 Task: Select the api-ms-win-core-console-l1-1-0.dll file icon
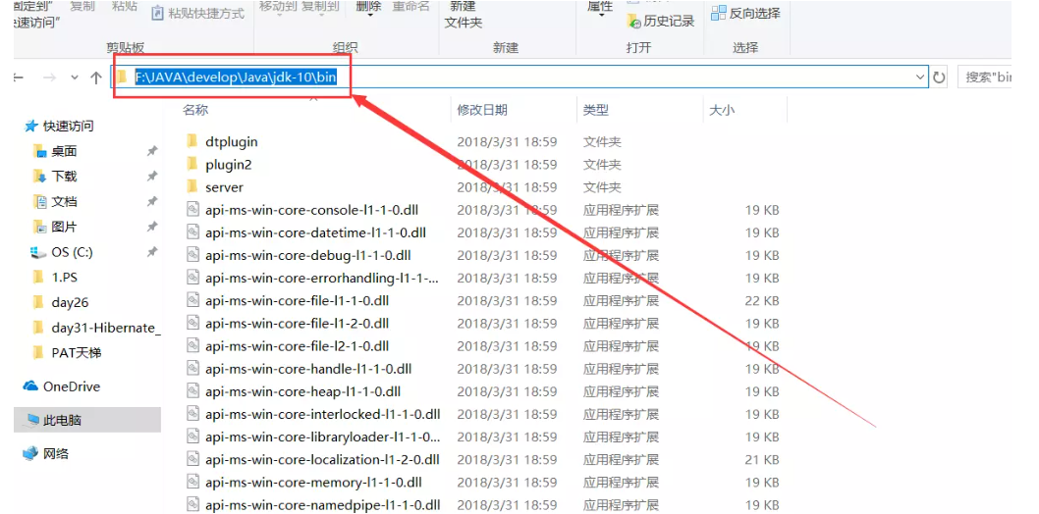click(192, 210)
